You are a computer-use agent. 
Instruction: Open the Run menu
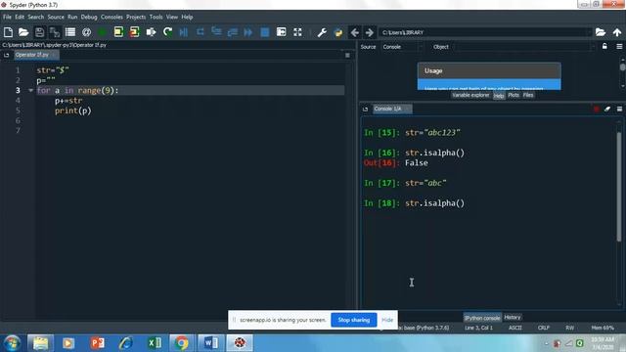coord(72,18)
